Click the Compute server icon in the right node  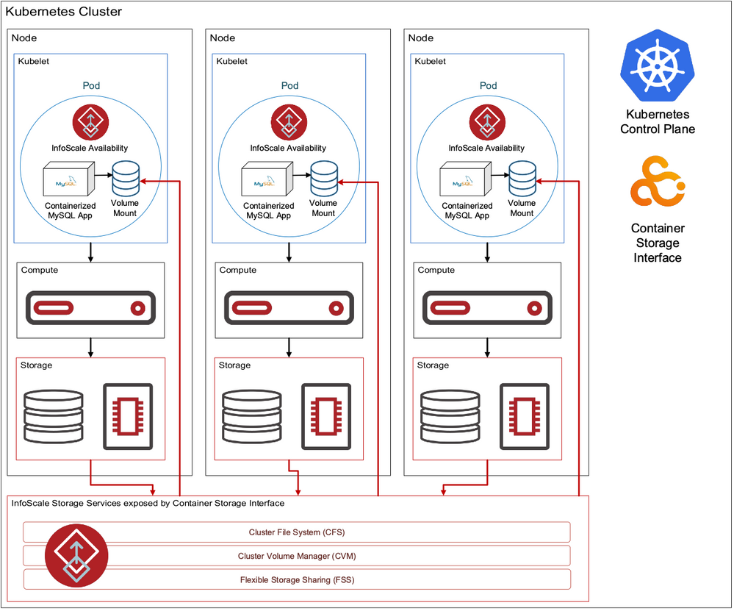click(x=487, y=308)
